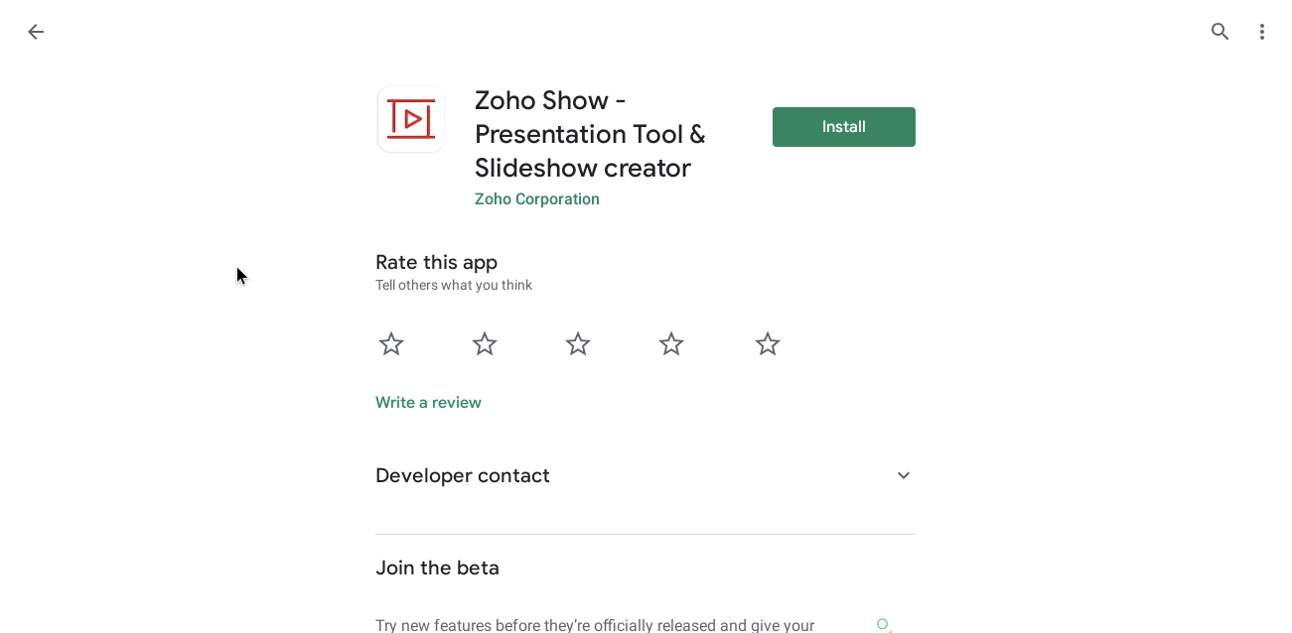Go back using the back arrow
The height and width of the screenshot is (633, 1292).
pos(36,32)
